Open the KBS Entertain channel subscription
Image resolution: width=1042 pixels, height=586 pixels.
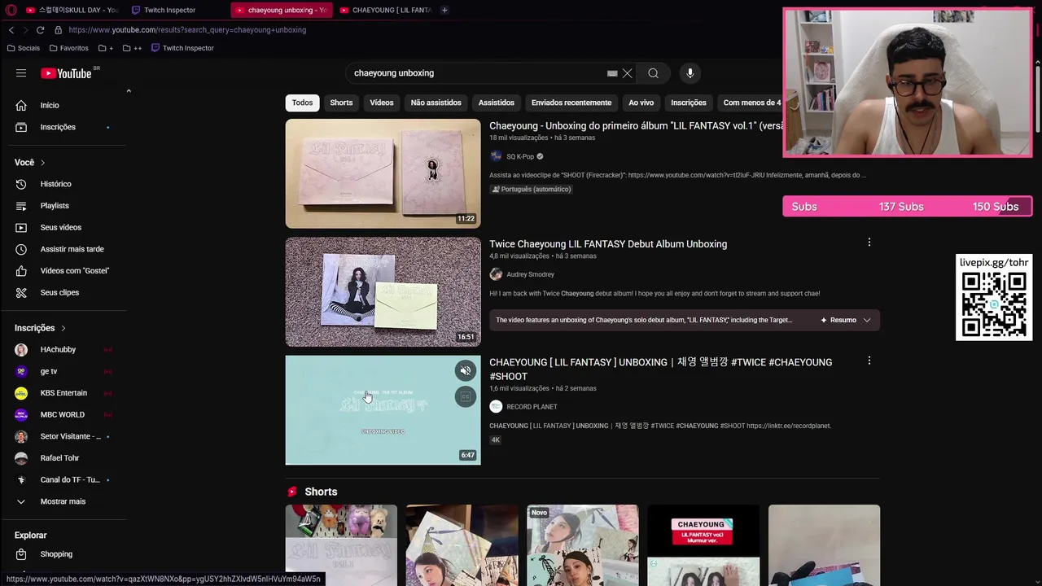[63, 393]
